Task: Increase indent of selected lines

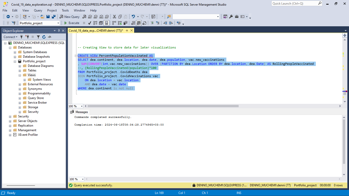Action: 171,23
